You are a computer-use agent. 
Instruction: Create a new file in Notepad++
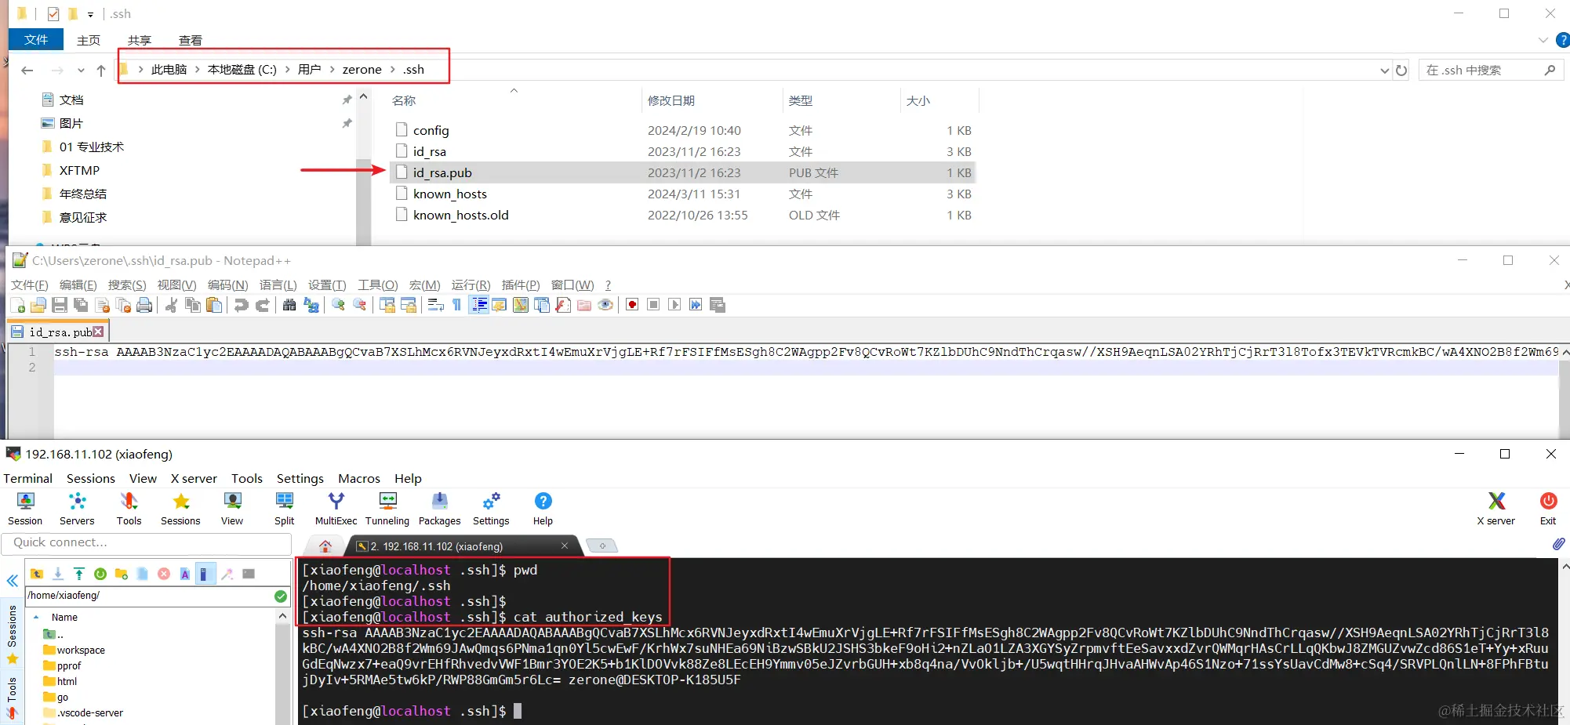[x=17, y=305]
